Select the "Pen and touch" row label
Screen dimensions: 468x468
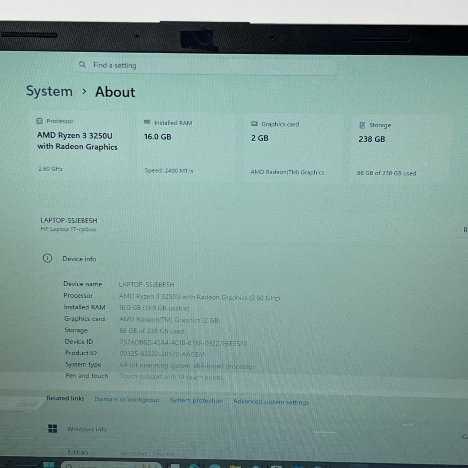pyautogui.click(x=87, y=376)
